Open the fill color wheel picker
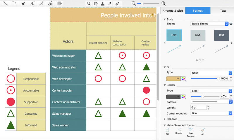Viewport: 234px width, 140px height. [x=183, y=78]
